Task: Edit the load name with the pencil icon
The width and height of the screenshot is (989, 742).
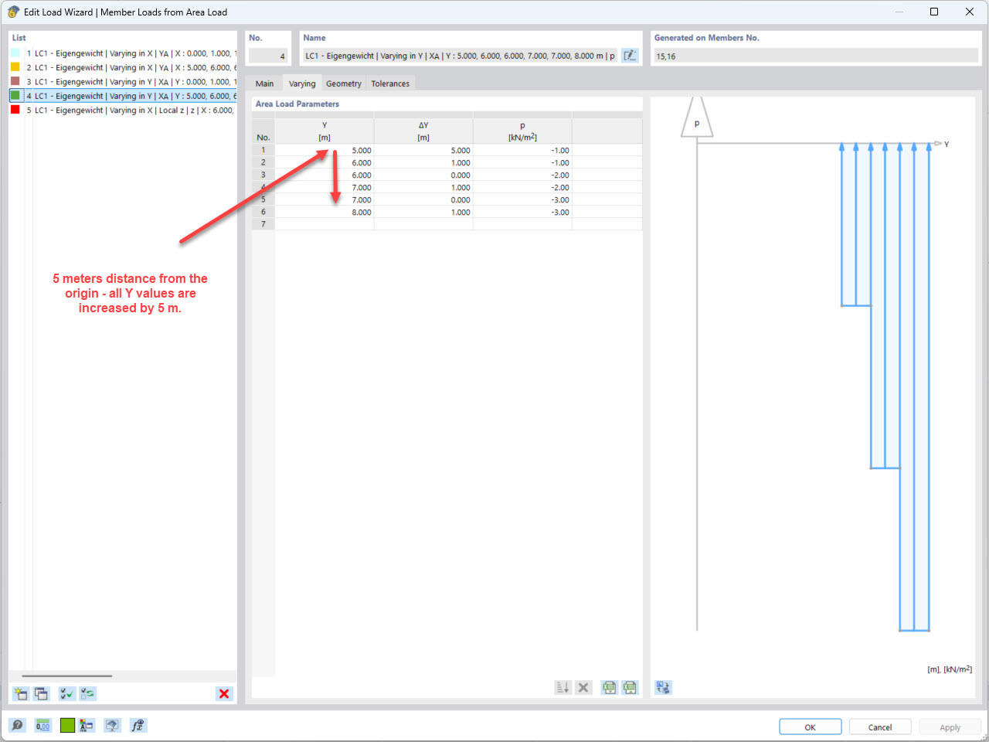Action: point(630,55)
